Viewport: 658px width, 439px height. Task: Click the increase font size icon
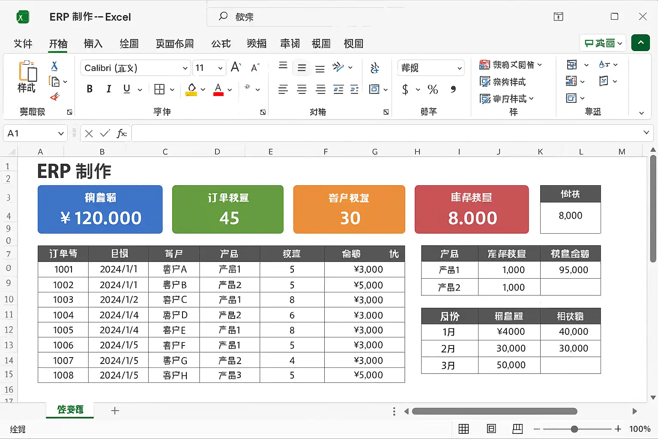pyautogui.click(x=236, y=67)
